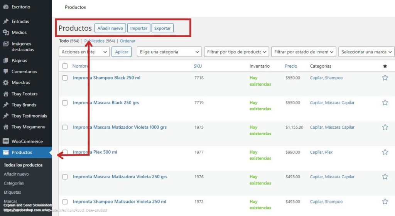Viewport: 395px width, 216px height.
Task: Click the Ordenar link
Action: pyautogui.click(x=127, y=41)
